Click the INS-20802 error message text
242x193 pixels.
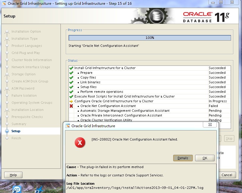[135, 139]
